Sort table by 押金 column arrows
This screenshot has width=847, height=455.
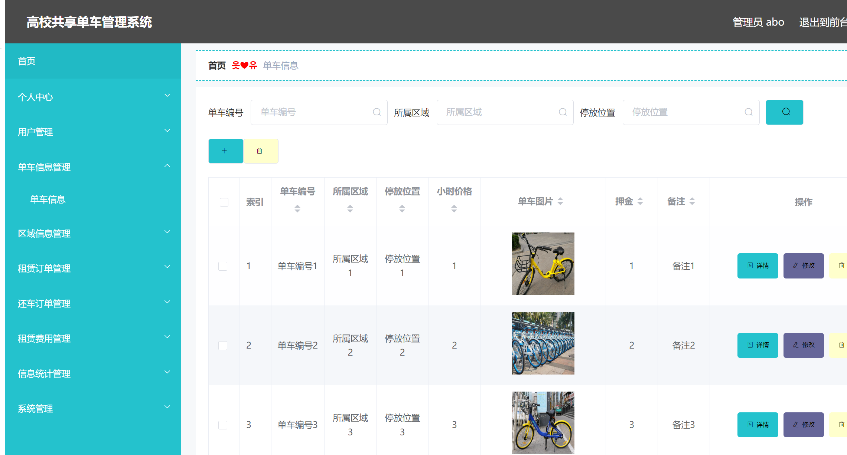pyautogui.click(x=640, y=201)
